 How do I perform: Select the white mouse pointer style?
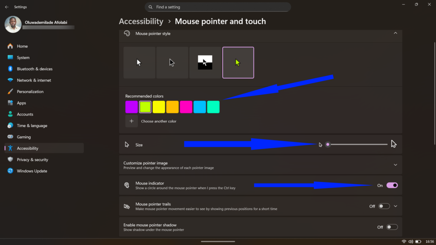(139, 63)
